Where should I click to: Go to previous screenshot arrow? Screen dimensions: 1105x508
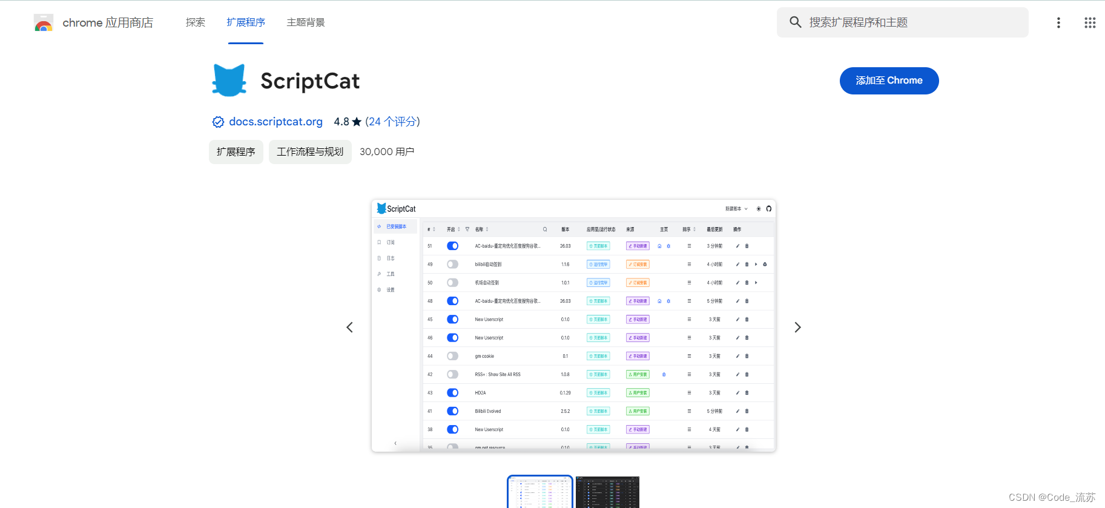349,327
